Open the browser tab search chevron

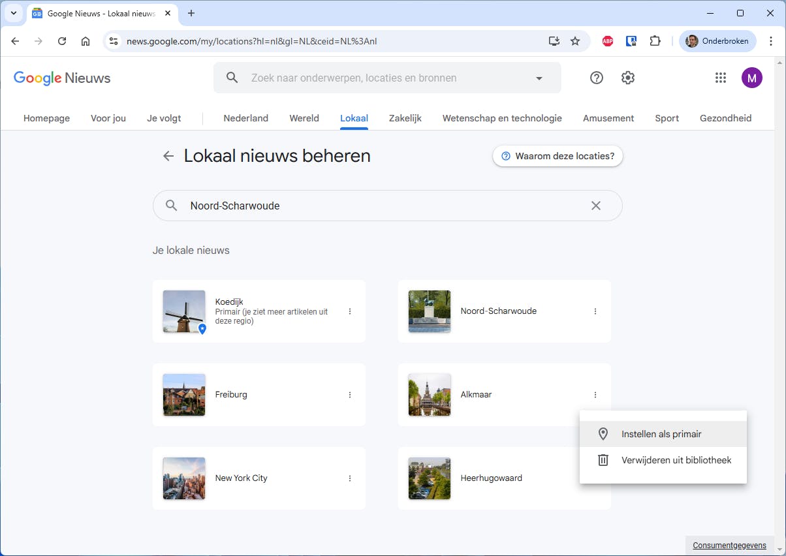click(13, 13)
